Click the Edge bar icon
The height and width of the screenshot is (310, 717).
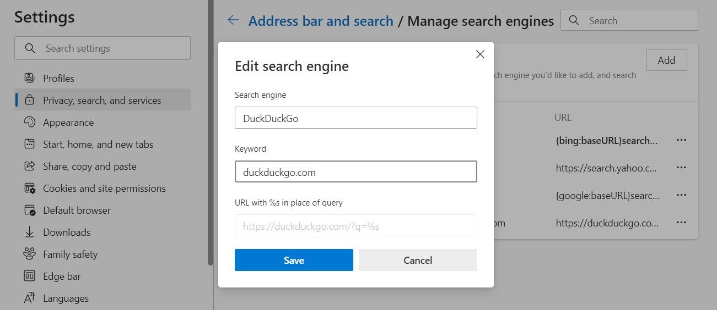tap(30, 276)
